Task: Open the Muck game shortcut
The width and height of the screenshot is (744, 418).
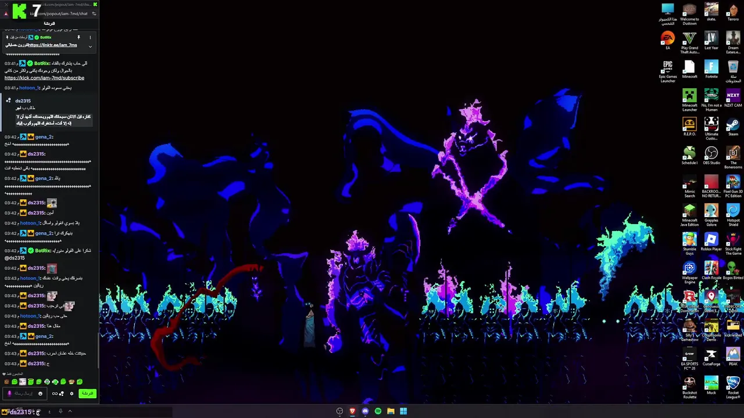Action: pyautogui.click(x=711, y=385)
